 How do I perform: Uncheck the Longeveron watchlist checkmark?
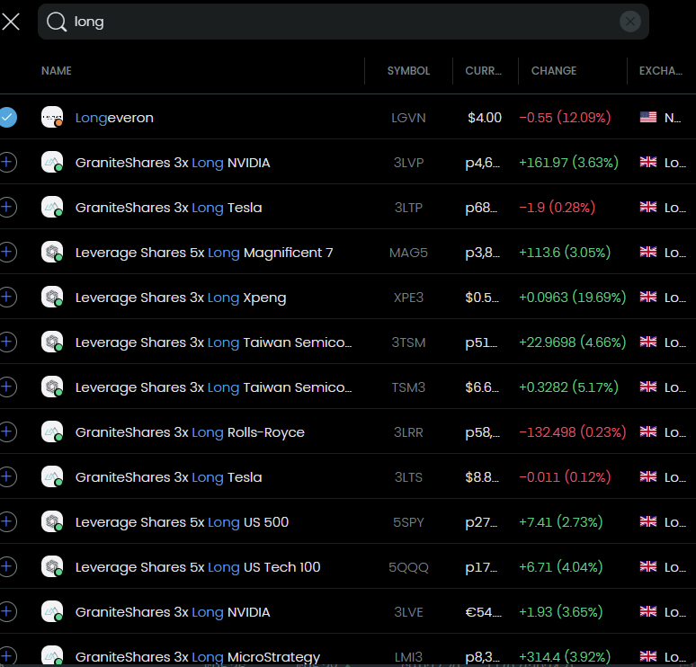click(7, 117)
